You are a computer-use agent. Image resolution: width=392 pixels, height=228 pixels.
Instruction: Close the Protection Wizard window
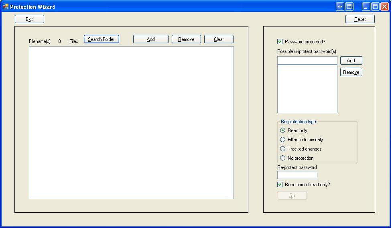tap(384, 6)
